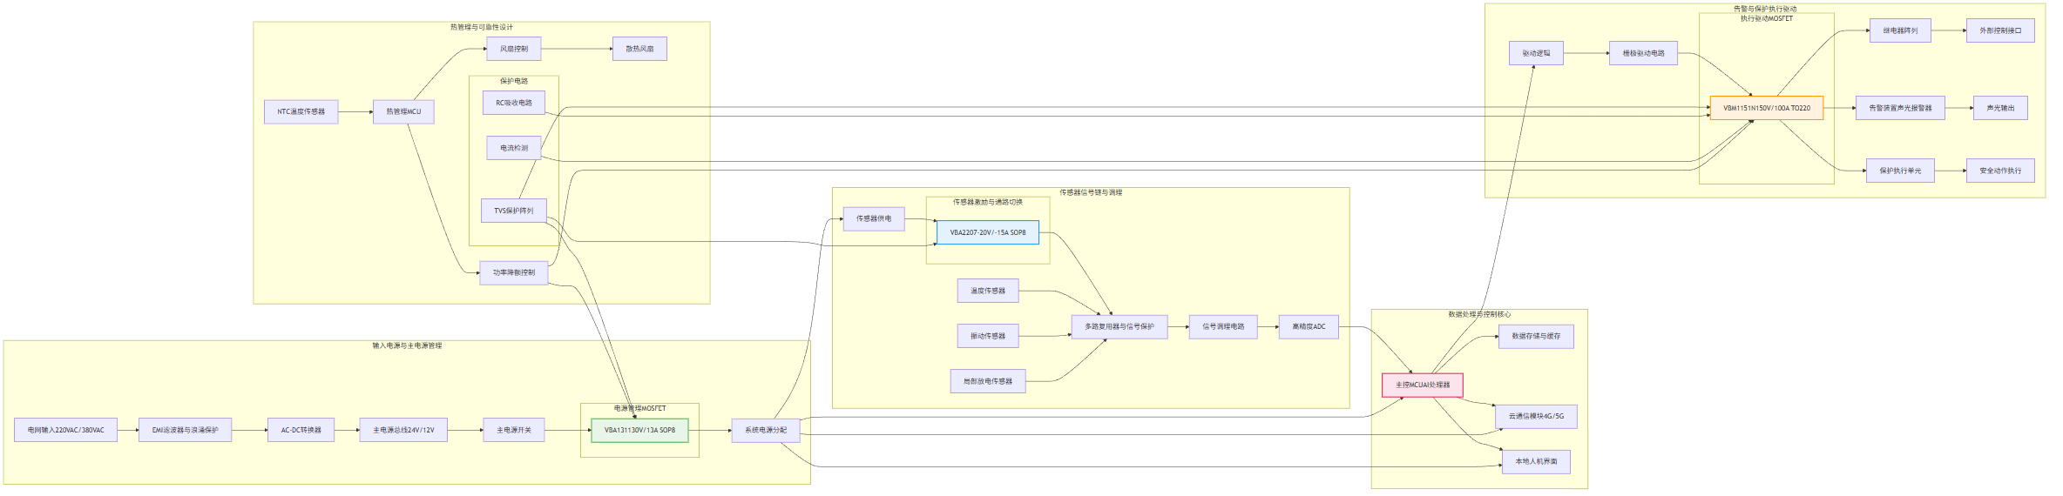2063x496 pixels.
Task: Select the 电流检测 node
Action: [x=514, y=148]
